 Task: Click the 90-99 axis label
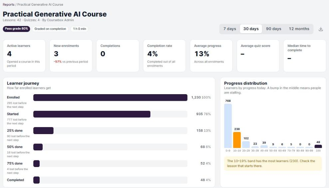click(309, 151)
